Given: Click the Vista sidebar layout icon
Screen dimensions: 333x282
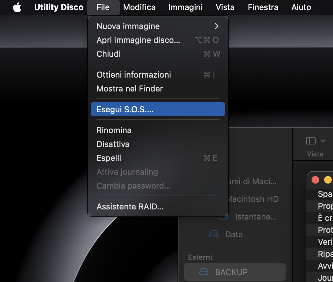Looking at the screenshot, I should pyautogui.click(x=311, y=141).
